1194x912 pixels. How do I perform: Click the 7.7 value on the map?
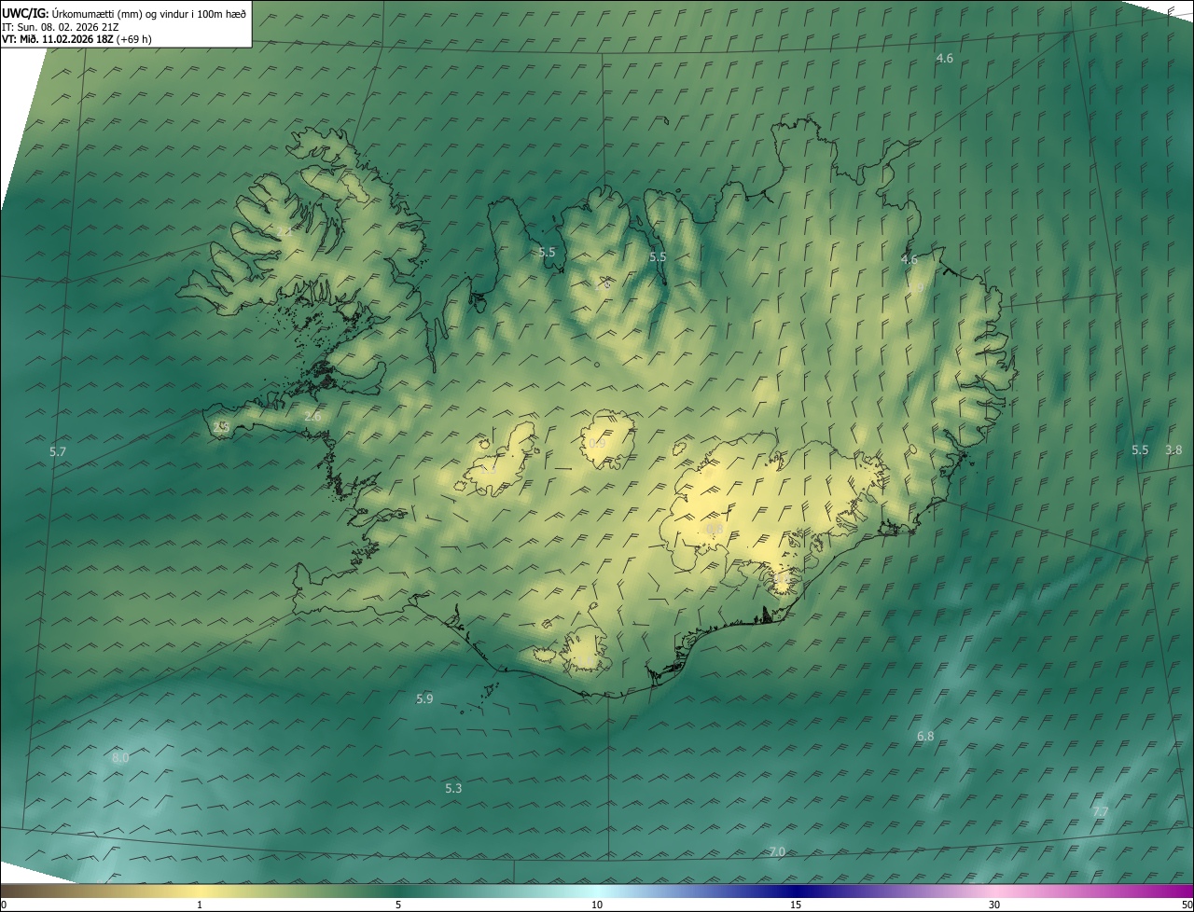coord(1101,812)
